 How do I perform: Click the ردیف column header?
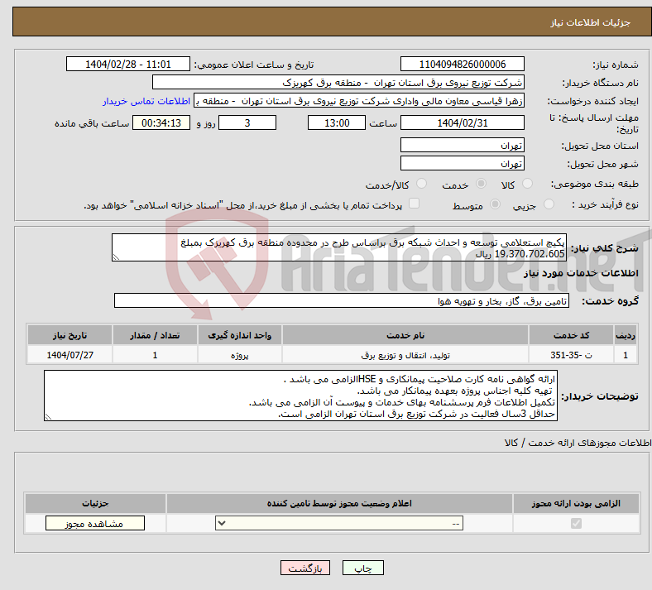(x=626, y=335)
